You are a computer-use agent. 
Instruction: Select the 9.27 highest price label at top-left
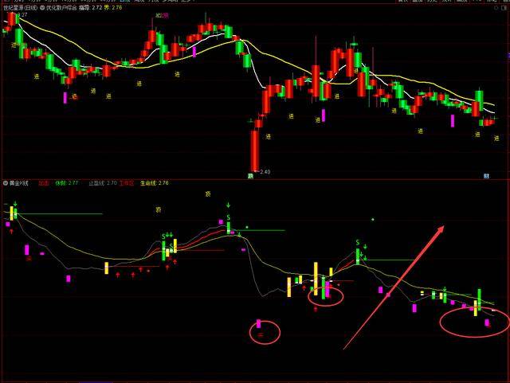click(x=22, y=14)
